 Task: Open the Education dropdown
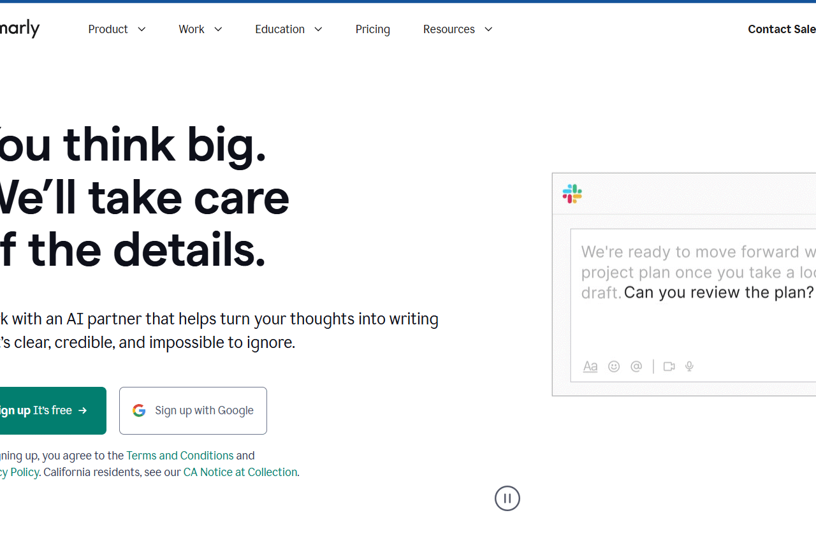point(289,29)
